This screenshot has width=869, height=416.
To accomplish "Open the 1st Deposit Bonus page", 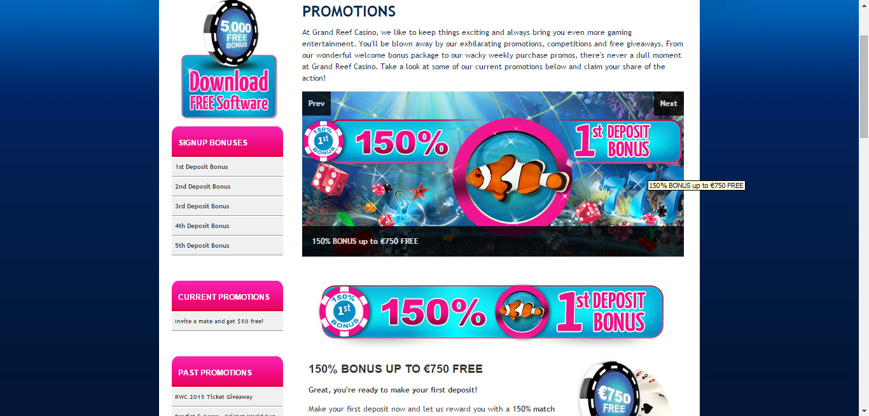I will point(227,166).
